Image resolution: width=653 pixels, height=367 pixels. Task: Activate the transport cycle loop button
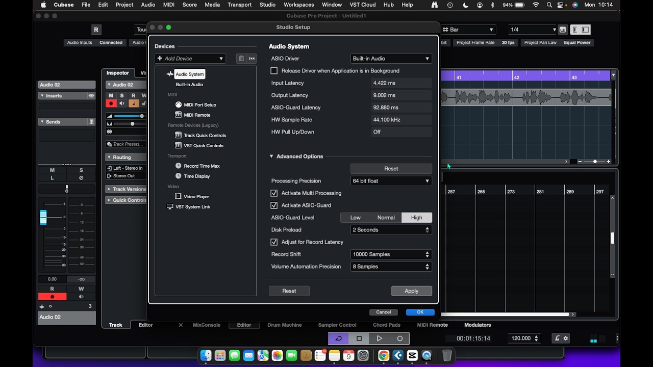338,338
